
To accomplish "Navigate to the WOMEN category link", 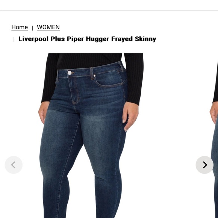I will tap(48, 27).
